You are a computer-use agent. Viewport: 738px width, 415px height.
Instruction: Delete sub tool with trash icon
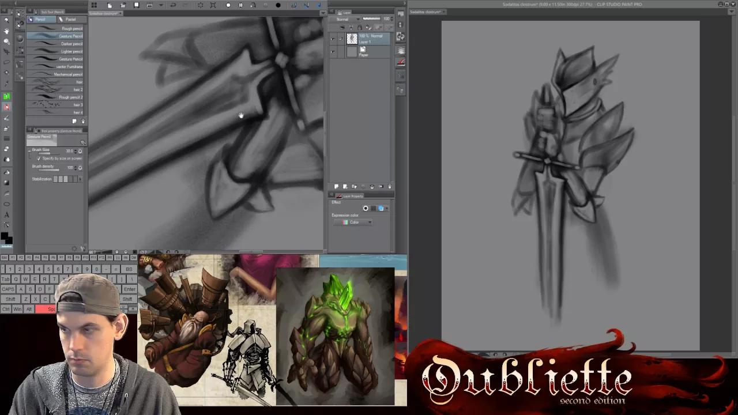(82, 122)
